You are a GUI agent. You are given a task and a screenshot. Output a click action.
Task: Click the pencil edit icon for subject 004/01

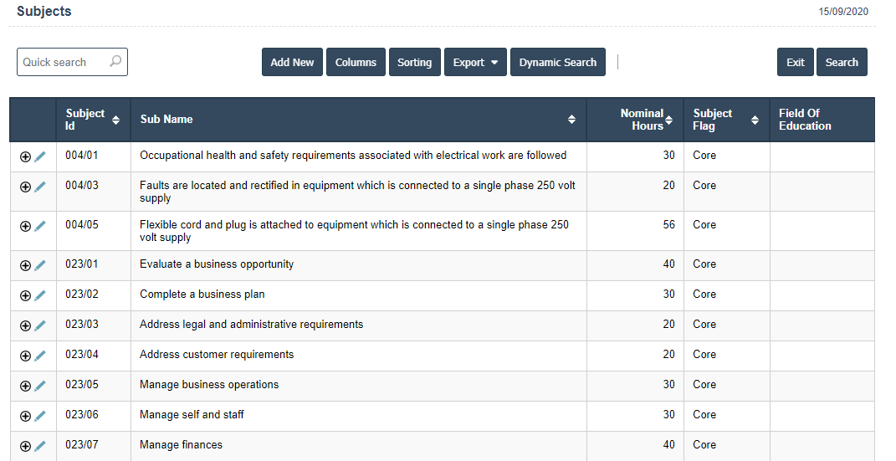pyautogui.click(x=40, y=156)
